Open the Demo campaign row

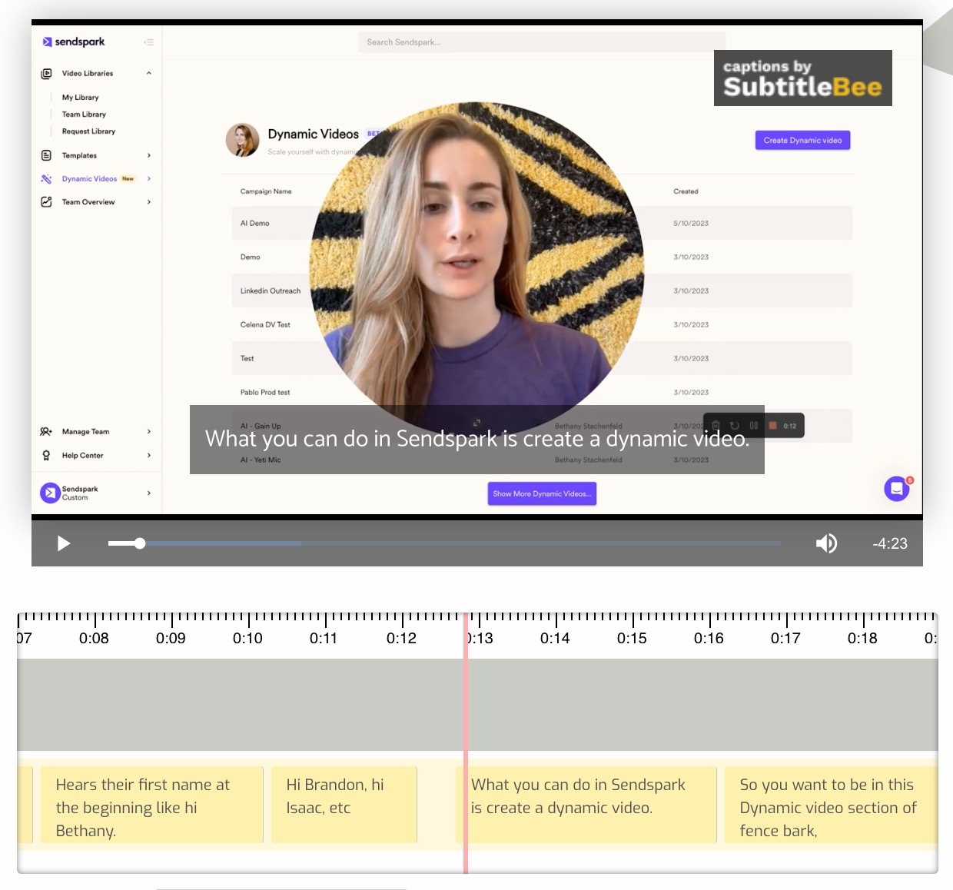coord(542,257)
